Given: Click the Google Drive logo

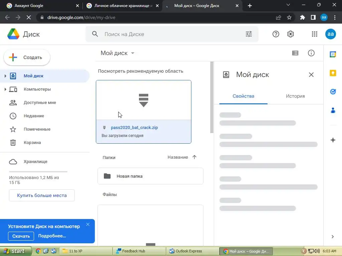Looking at the screenshot, I should [13, 34].
